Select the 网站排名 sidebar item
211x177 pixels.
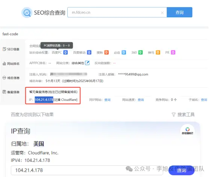tap(11, 64)
